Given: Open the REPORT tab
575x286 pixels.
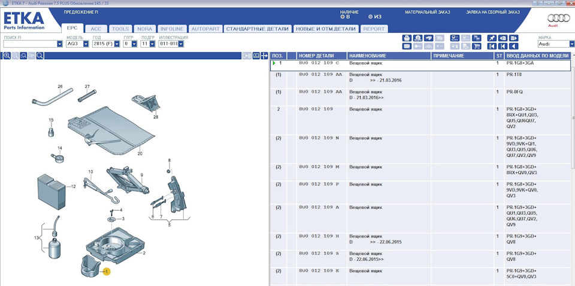Looking at the screenshot, I should [x=374, y=29].
